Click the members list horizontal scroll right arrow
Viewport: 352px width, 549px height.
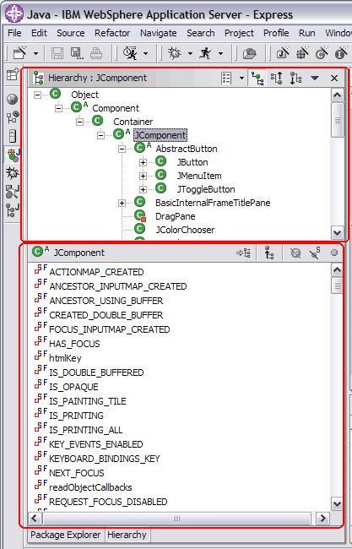(x=322, y=519)
